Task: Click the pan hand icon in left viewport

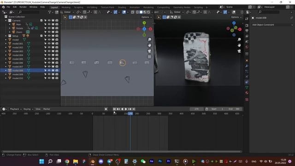Action: coord(149,45)
